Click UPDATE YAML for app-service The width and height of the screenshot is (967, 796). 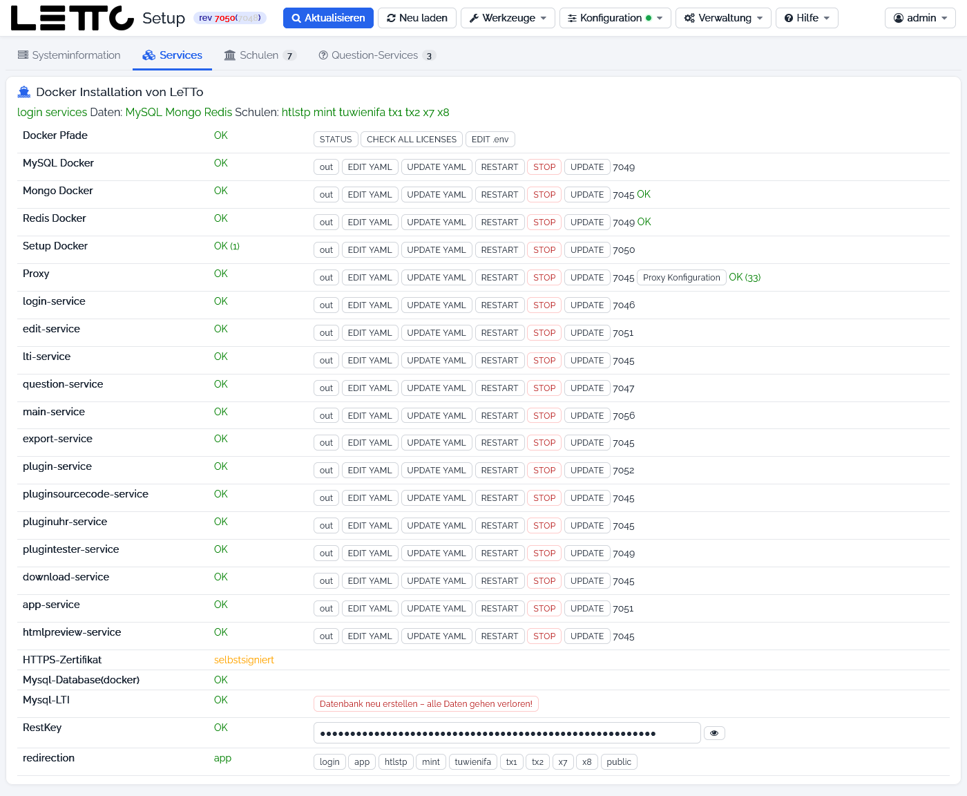coord(437,609)
